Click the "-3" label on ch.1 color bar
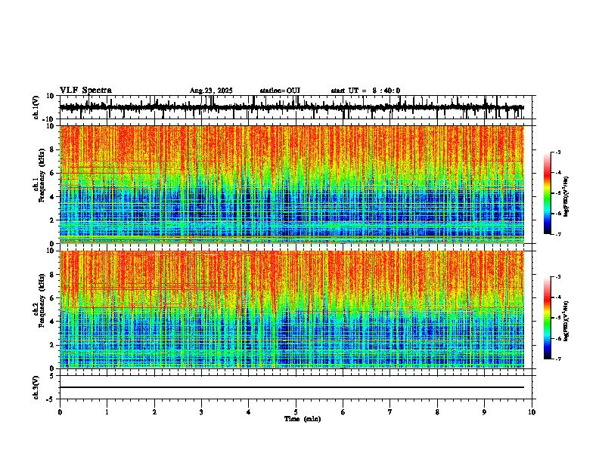Screen dimensions: 599x462 coord(558,152)
